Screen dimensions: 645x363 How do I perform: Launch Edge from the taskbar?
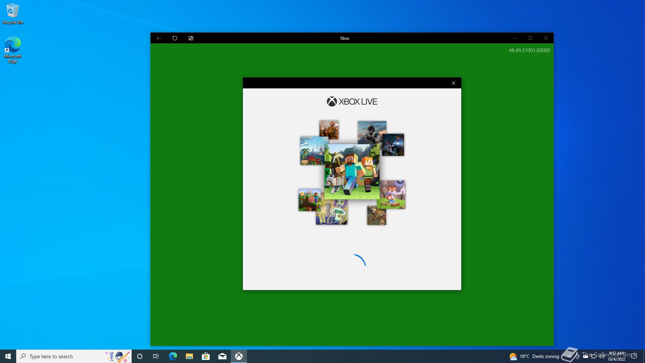tap(173, 356)
